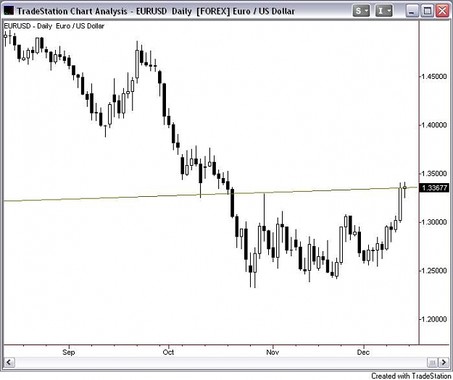This screenshot has height=380, width=453.
Task: Click the 1.35000 price axis label
Action: tap(433, 174)
